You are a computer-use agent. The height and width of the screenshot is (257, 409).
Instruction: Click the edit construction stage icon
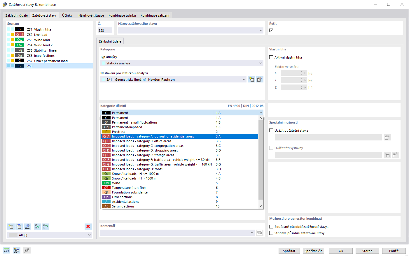point(395,155)
